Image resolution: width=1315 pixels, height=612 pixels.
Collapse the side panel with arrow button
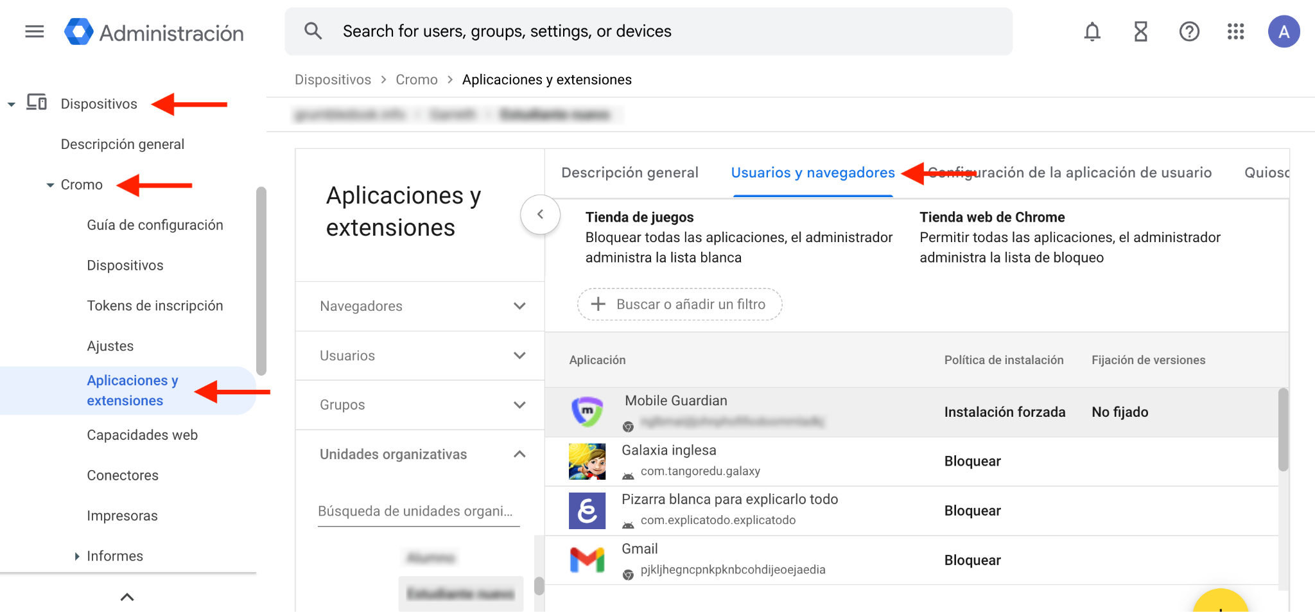[x=540, y=214]
